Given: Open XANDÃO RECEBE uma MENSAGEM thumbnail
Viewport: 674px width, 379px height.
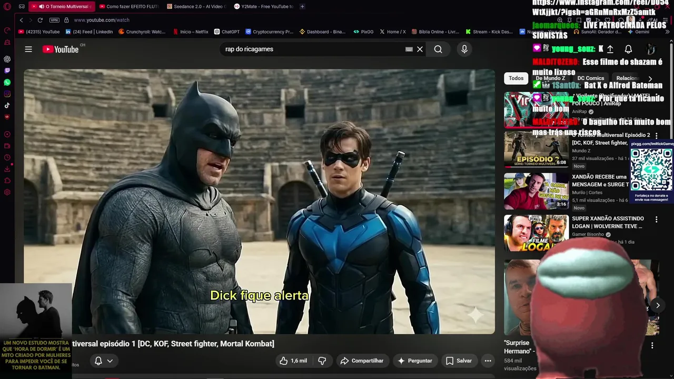Looking at the screenshot, I should pos(536,192).
